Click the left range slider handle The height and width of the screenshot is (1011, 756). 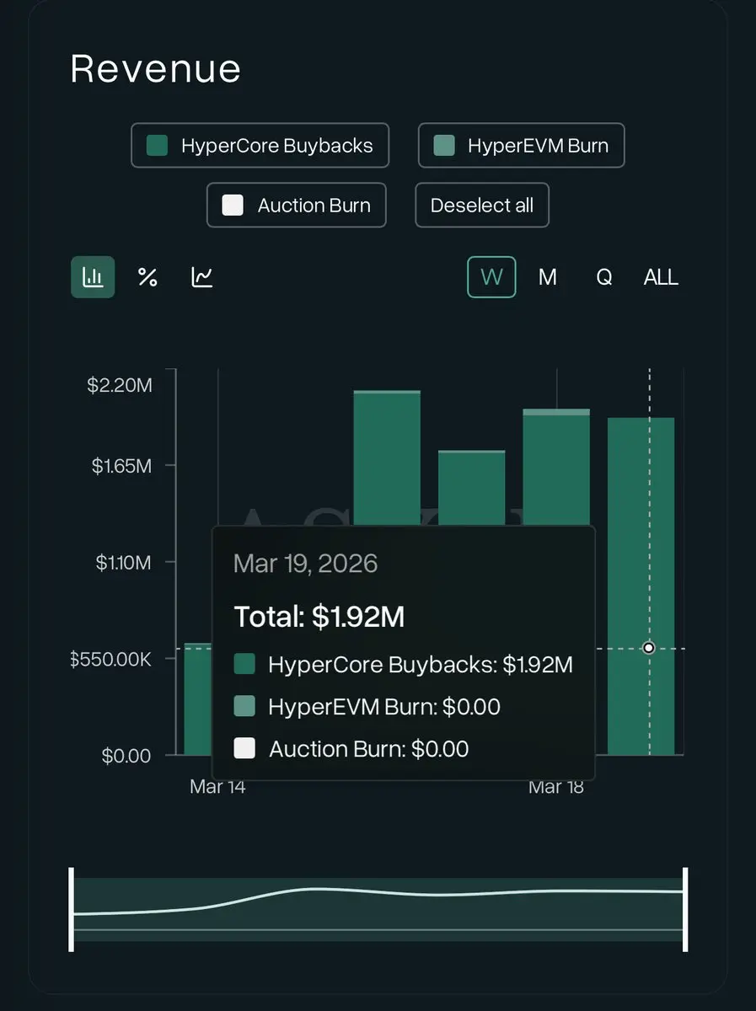click(x=72, y=909)
